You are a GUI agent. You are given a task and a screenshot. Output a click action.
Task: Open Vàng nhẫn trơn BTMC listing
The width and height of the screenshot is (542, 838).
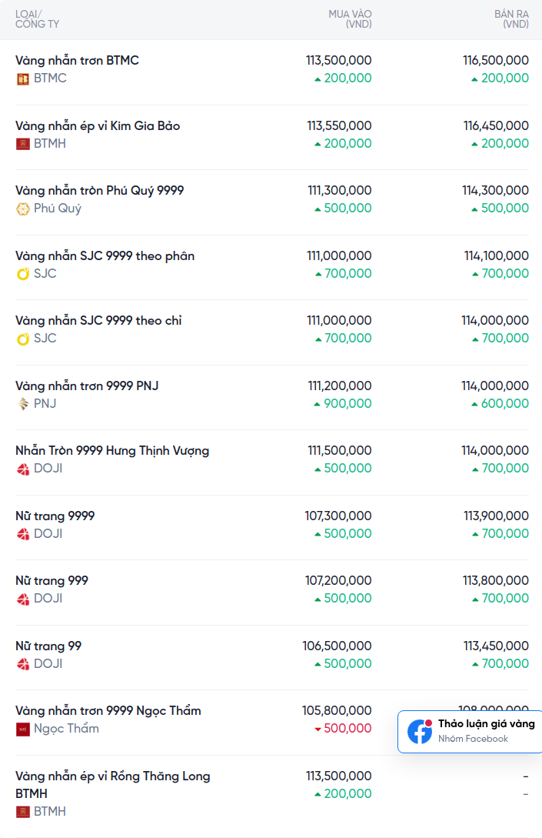click(77, 60)
